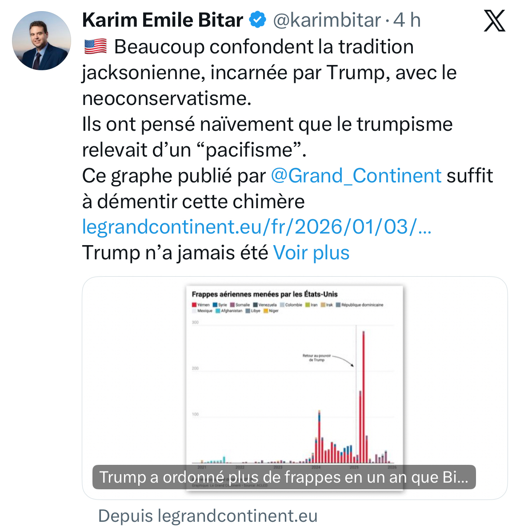Click the Karim Emile Bitar display name
Image resolution: width=520 pixels, height=528 pixels.
tap(163, 20)
